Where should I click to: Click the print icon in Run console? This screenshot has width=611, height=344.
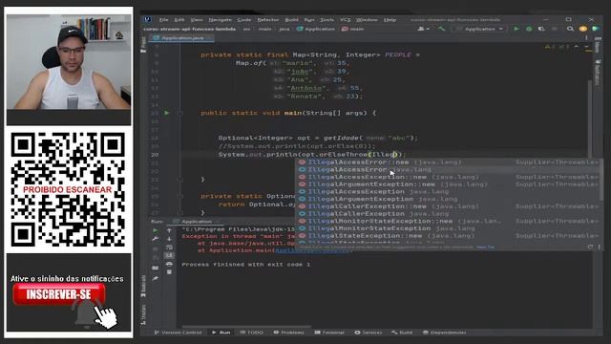click(x=169, y=264)
